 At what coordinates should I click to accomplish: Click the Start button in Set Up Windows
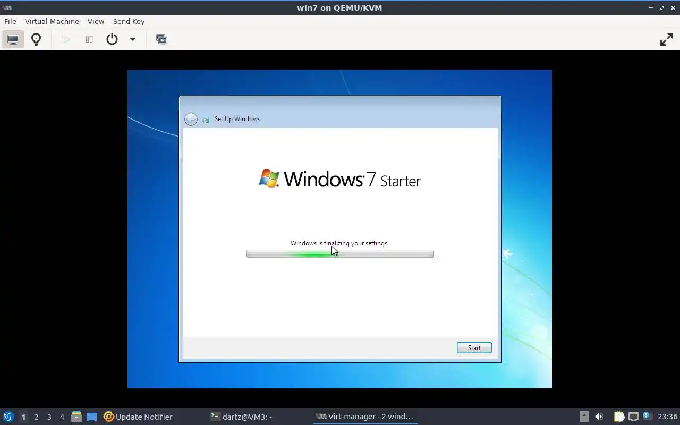[474, 348]
